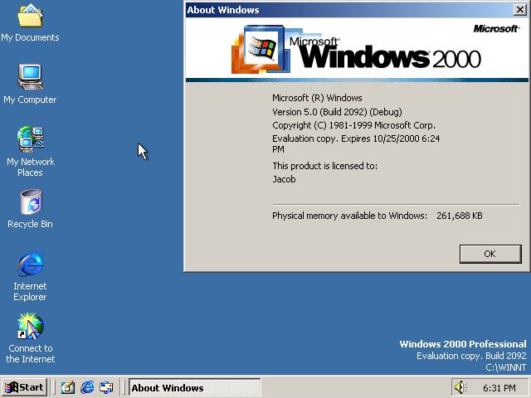Select Connect to the Internet shortcut
Image resolution: width=531 pixels, height=398 pixels.
click(x=30, y=338)
